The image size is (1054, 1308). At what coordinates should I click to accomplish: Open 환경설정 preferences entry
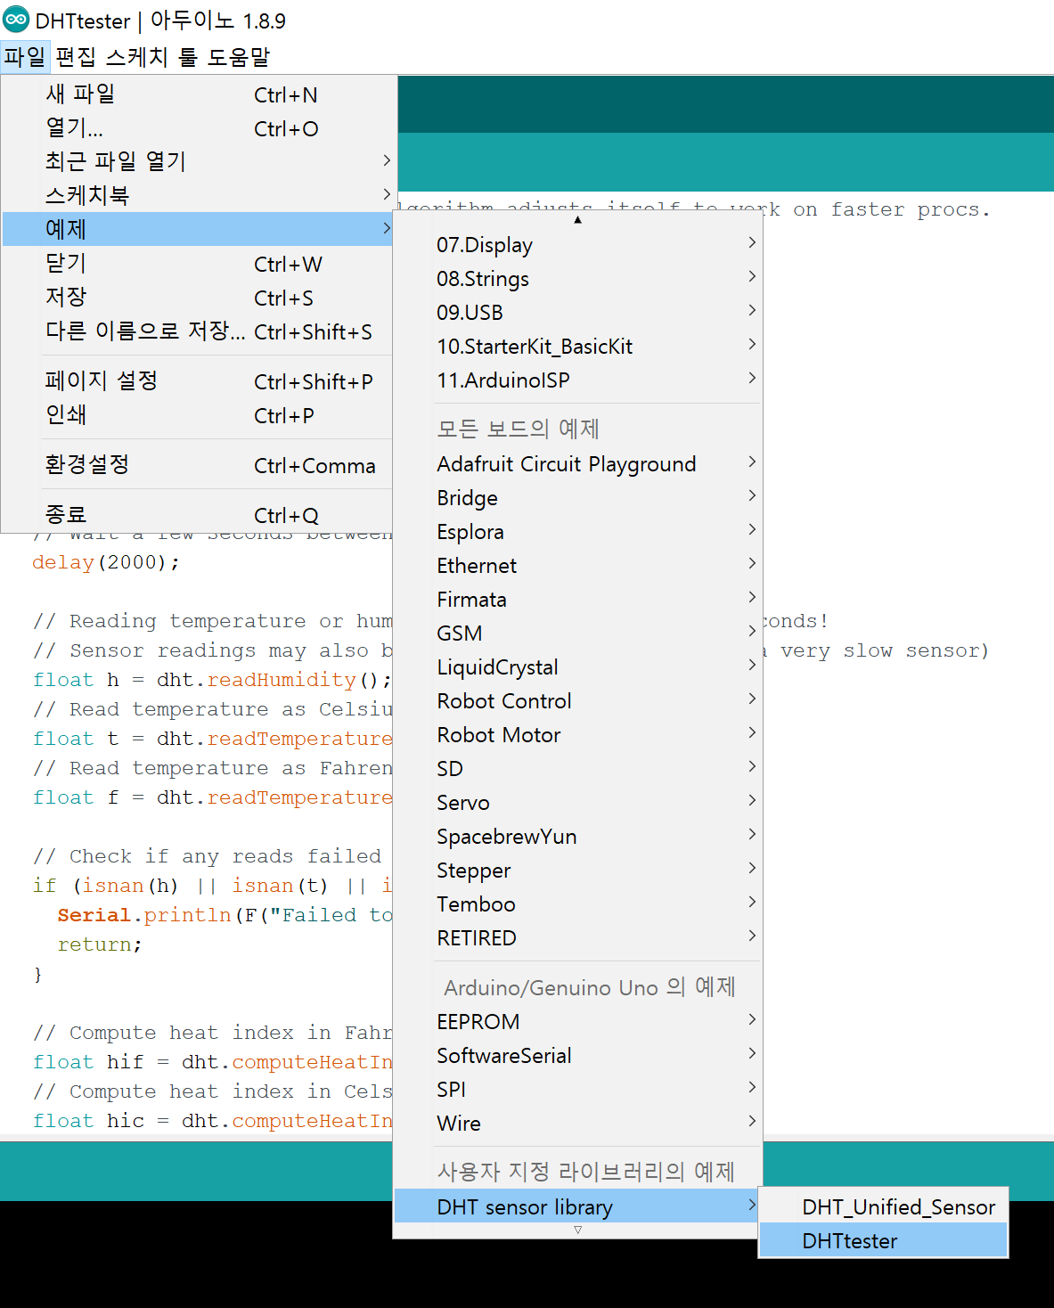click(198, 465)
